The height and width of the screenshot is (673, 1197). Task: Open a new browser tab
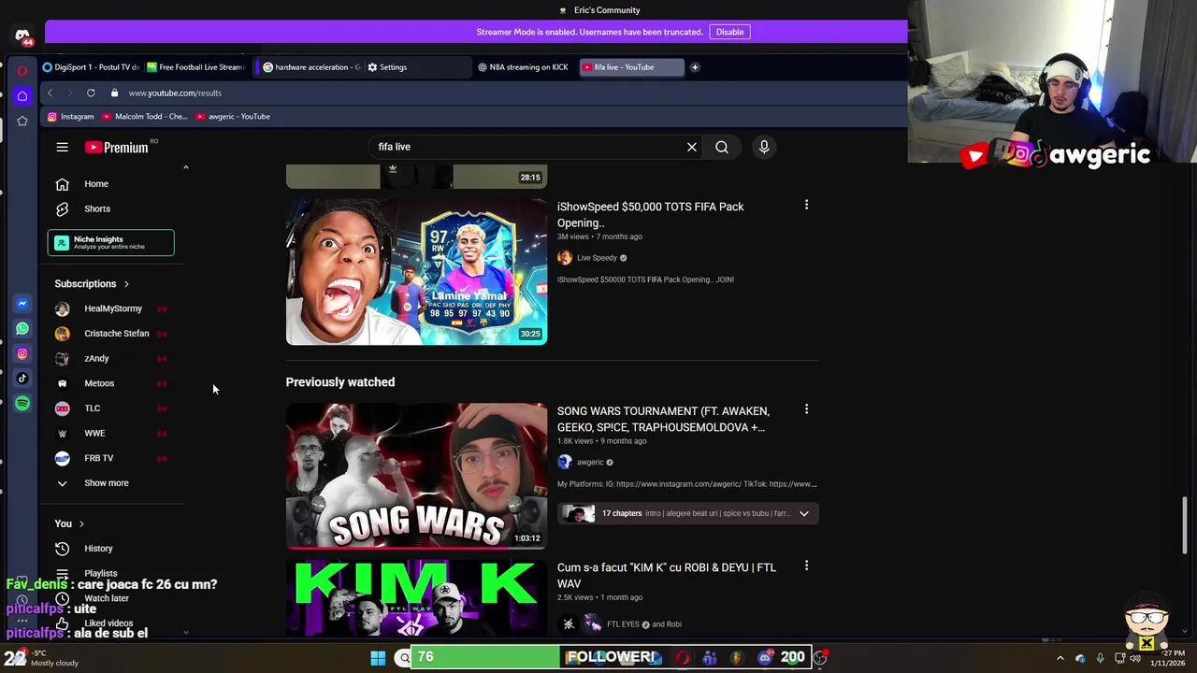coord(695,67)
